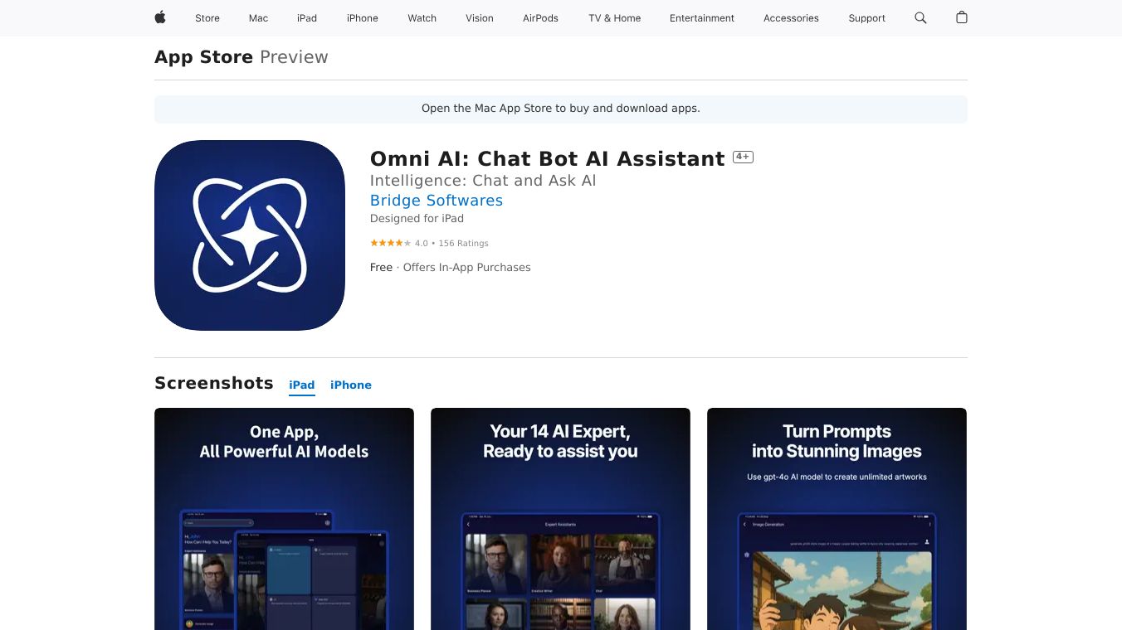1122x630 pixels.
Task: Open the Mac menu
Action: pyautogui.click(x=259, y=18)
